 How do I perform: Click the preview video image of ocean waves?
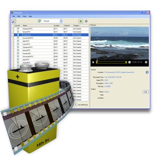(120, 43)
